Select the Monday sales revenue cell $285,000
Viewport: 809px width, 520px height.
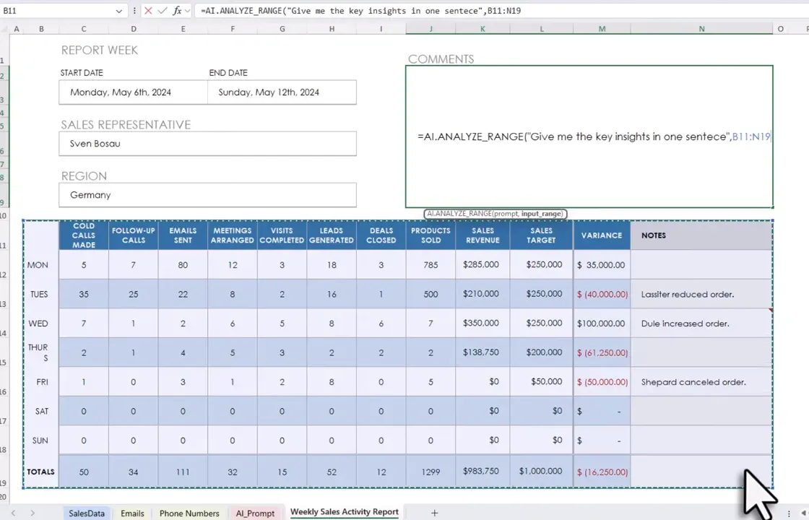pyautogui.click(x=482, y=265)
